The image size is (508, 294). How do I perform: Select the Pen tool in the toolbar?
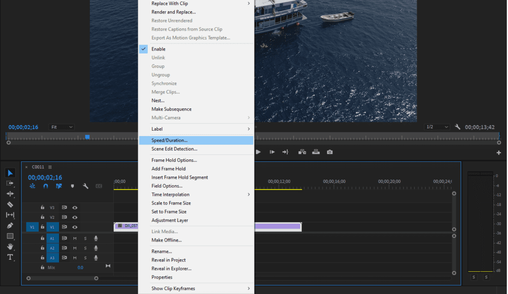9,225
